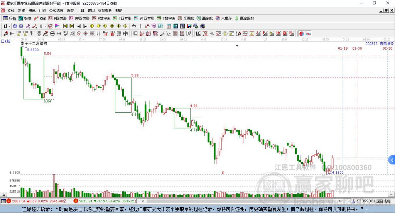Viewport: 395px width, 213px height.
Task: Select the percent % retracement tool
Action: pyautogui.click(x=212, y=34)
